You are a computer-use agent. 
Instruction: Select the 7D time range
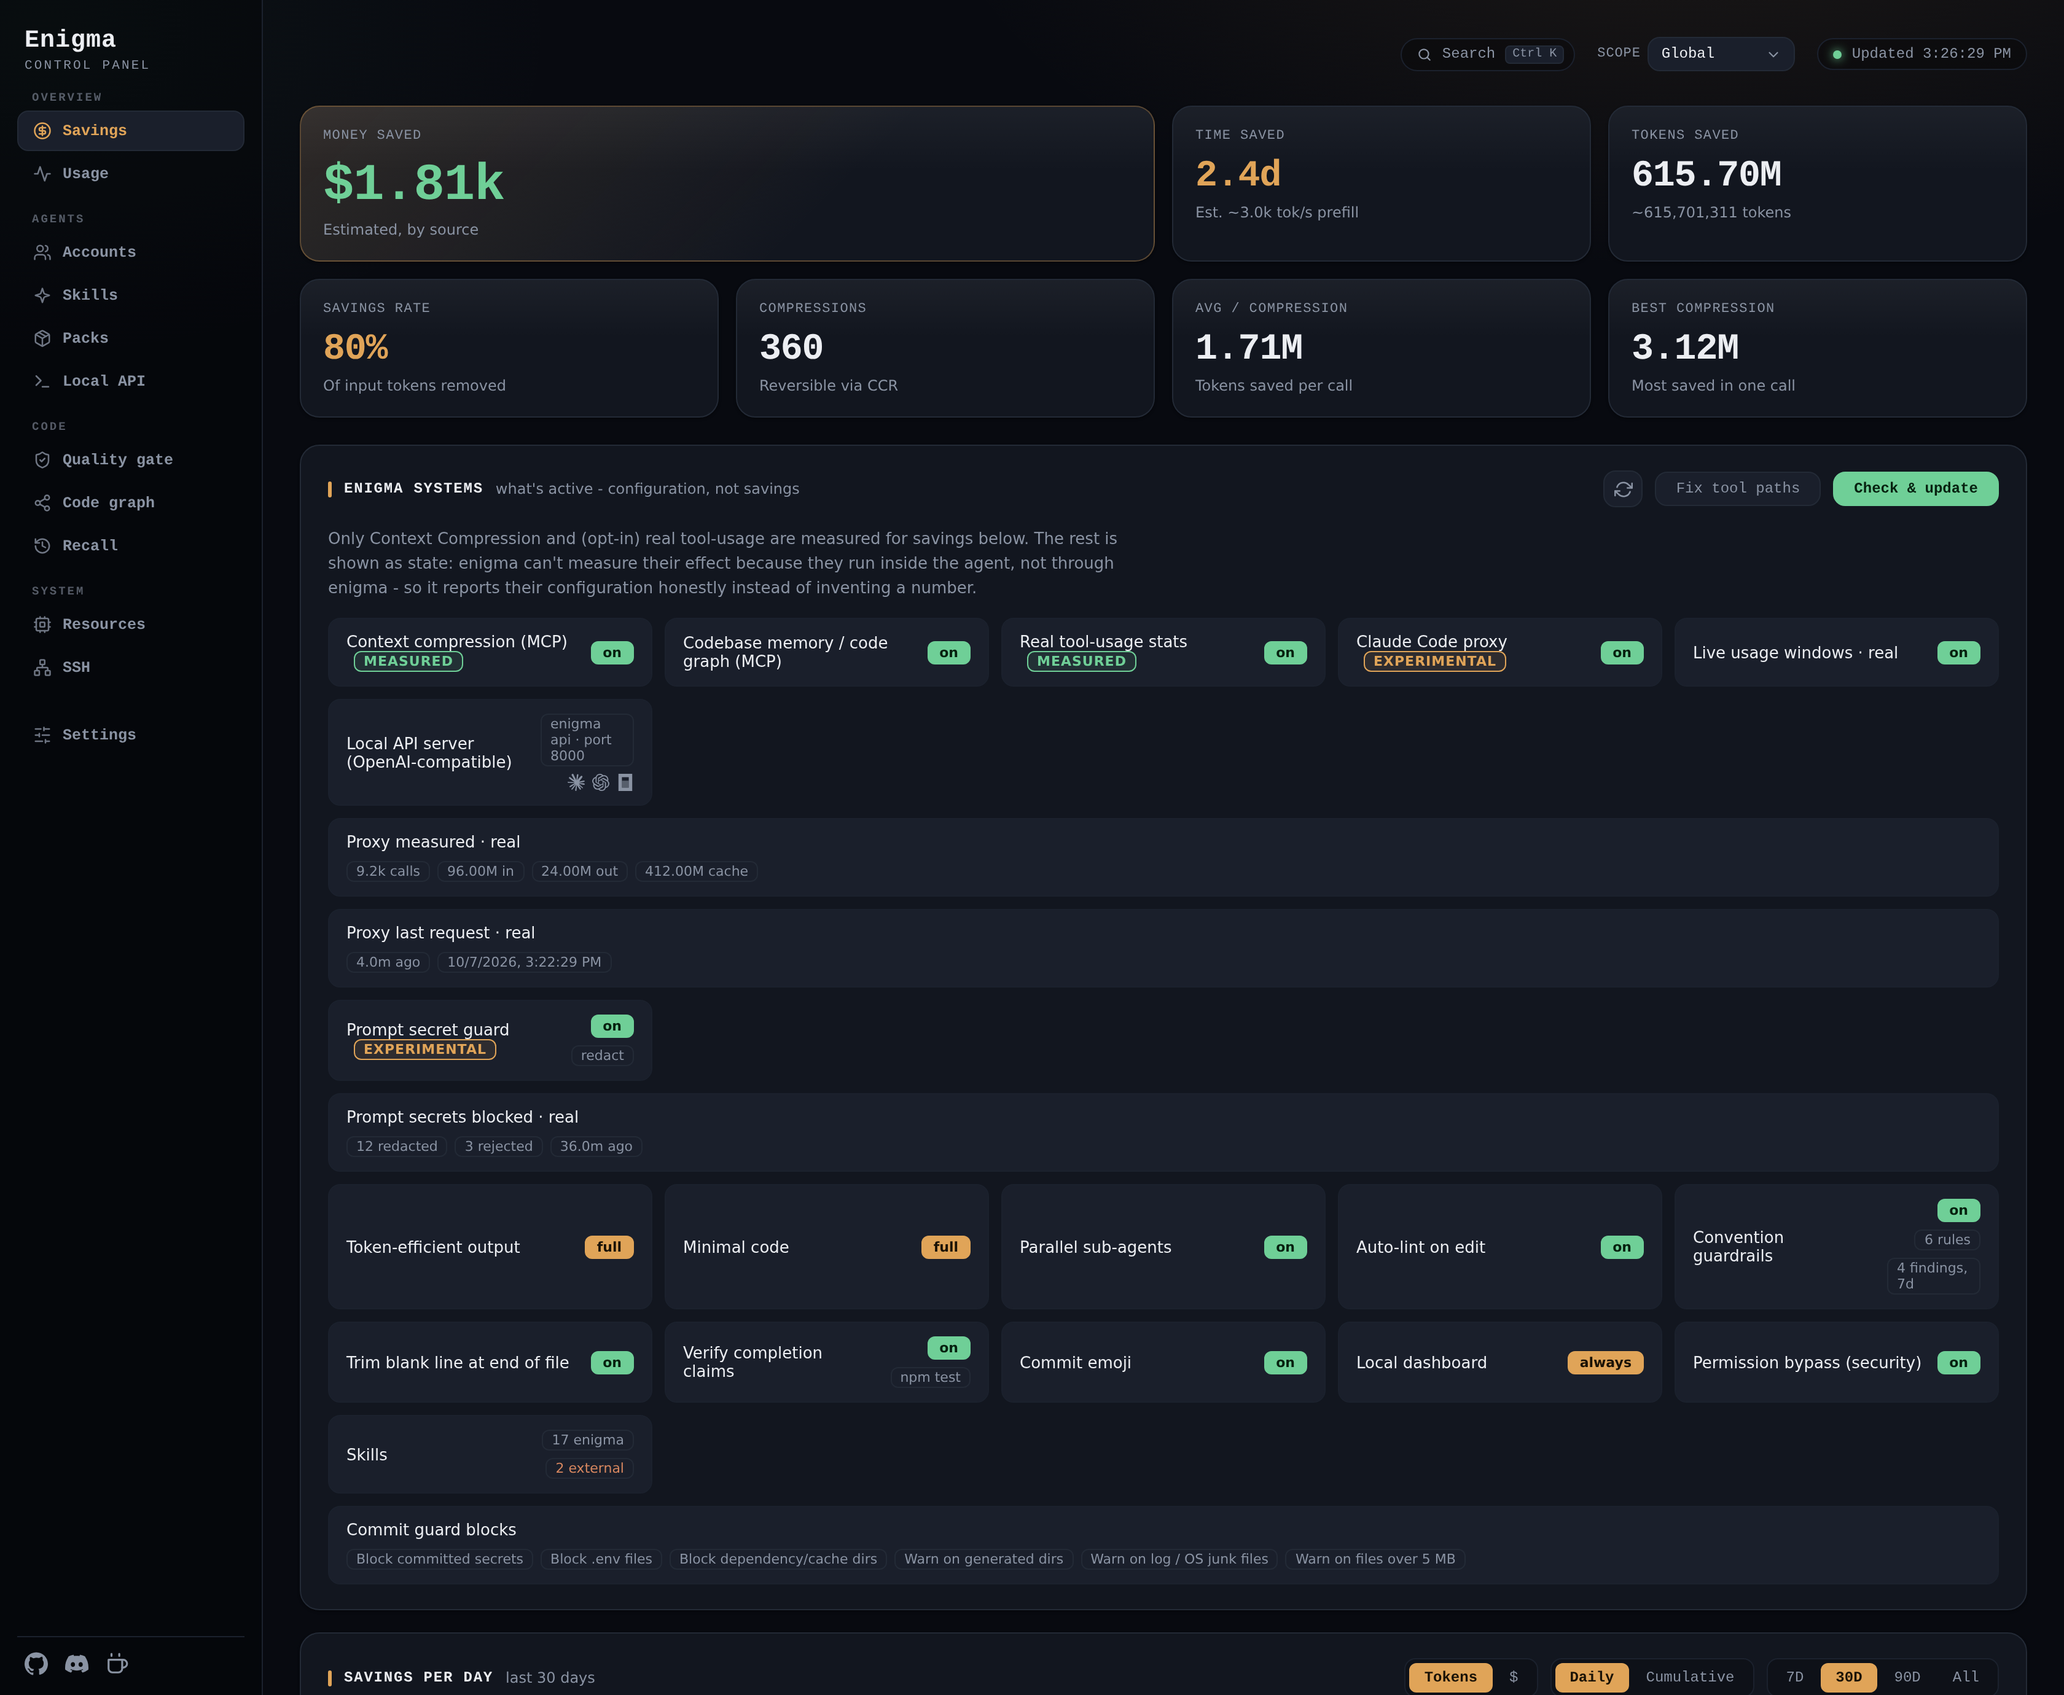(1794, 1677)
